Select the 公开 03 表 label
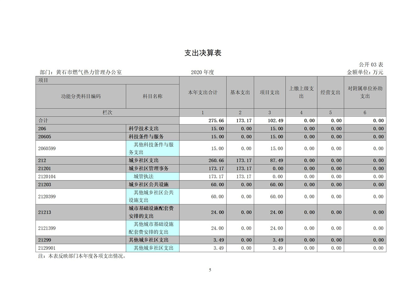 (371, 65)
